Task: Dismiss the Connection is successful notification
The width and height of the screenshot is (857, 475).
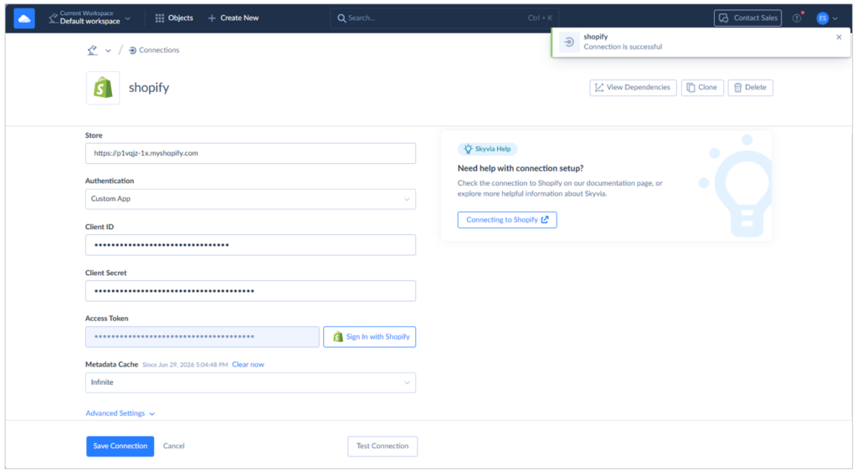Action: (x=839, y=37)
